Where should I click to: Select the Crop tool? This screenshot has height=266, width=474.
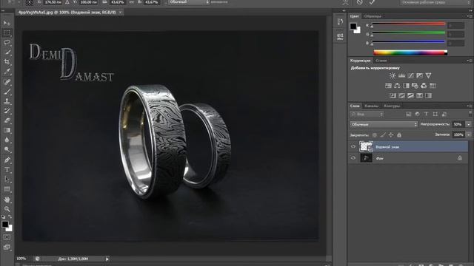7,62
